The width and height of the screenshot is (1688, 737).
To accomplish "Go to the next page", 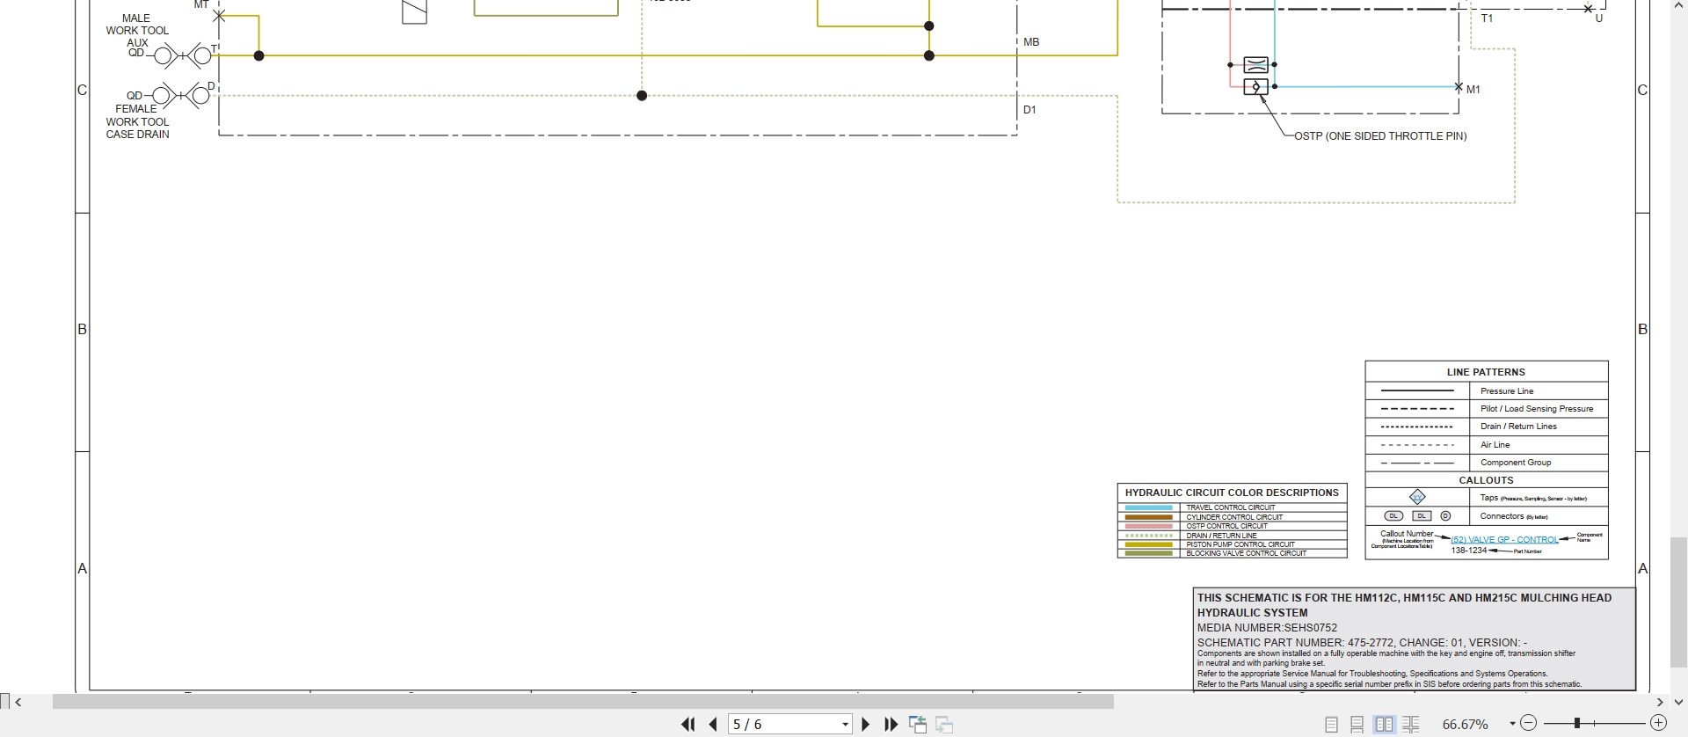I will [x=865, y=724].
